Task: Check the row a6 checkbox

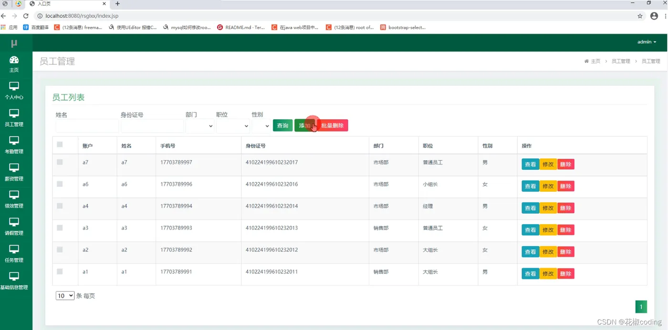Action: 60,184
